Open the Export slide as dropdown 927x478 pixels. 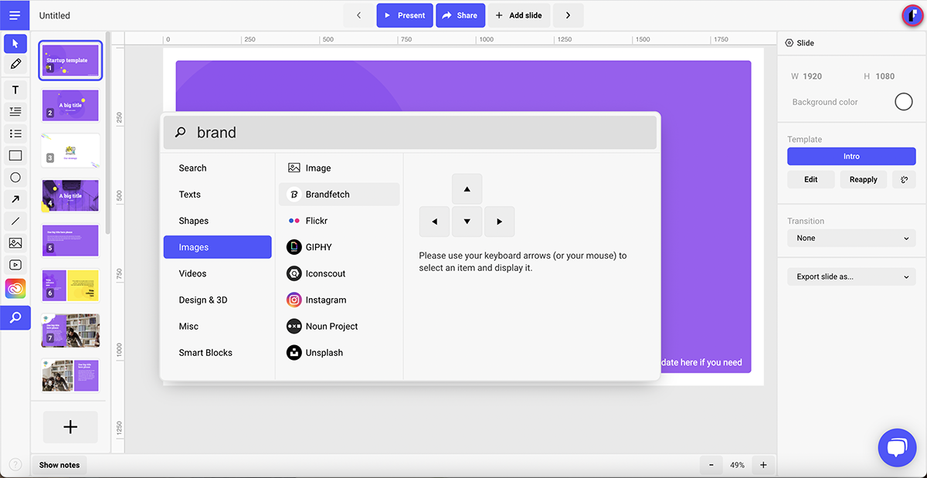point(851,276)
